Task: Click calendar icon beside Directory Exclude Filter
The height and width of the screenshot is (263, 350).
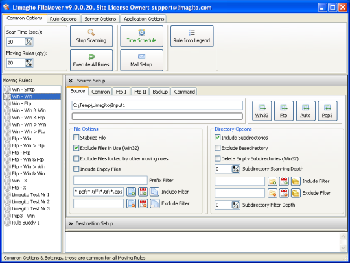Action: [284, 193]
